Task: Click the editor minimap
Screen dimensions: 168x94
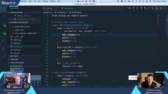Action: [158, 20]
